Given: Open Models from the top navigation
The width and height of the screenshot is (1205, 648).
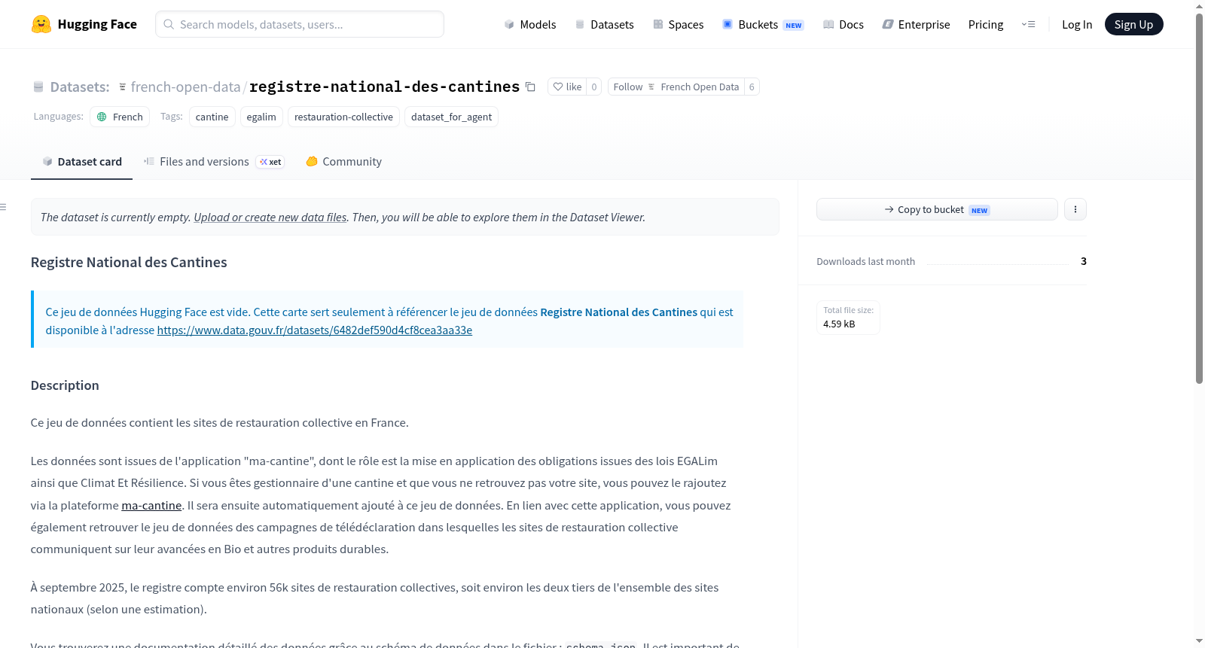Looking at the screenshot, I should click(x=530, y=24).
